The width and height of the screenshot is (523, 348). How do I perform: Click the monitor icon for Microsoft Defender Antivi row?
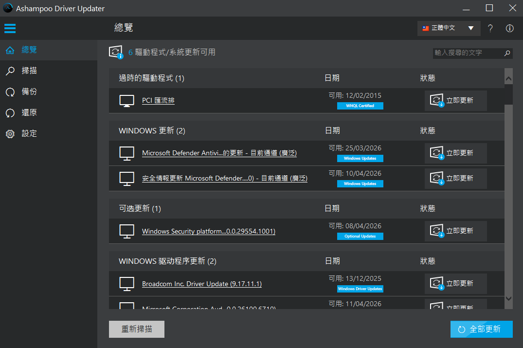(x=127, y=153)
